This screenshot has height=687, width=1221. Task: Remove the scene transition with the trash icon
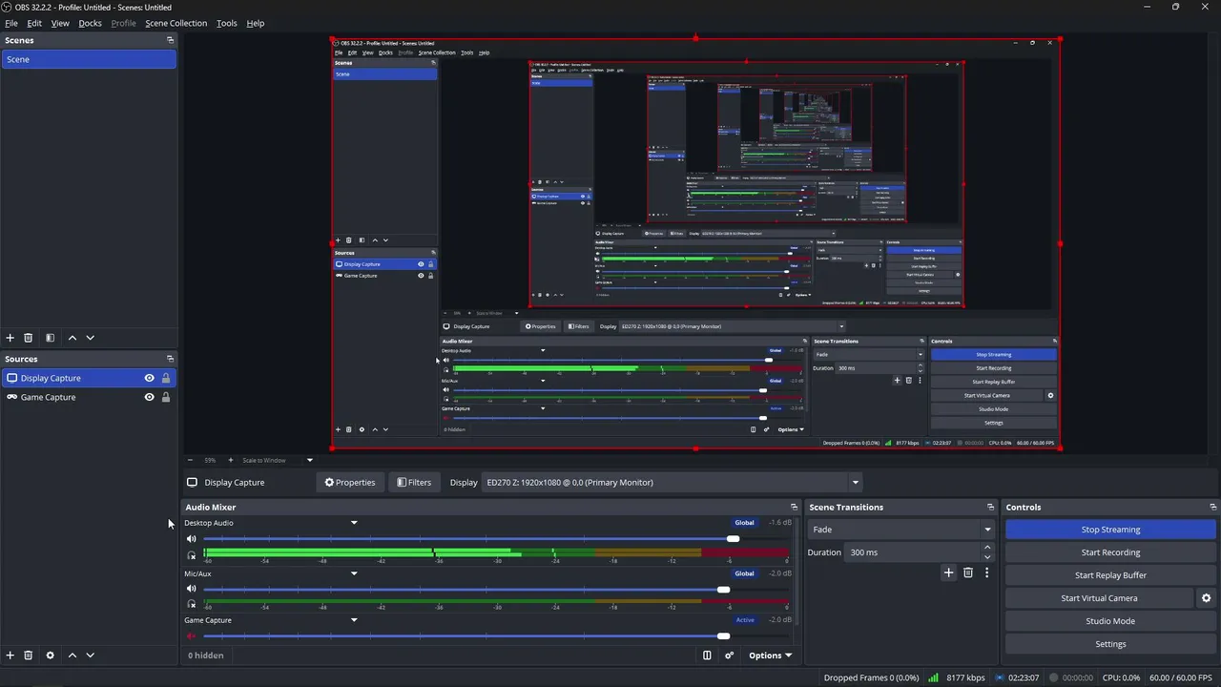[967, 572]
